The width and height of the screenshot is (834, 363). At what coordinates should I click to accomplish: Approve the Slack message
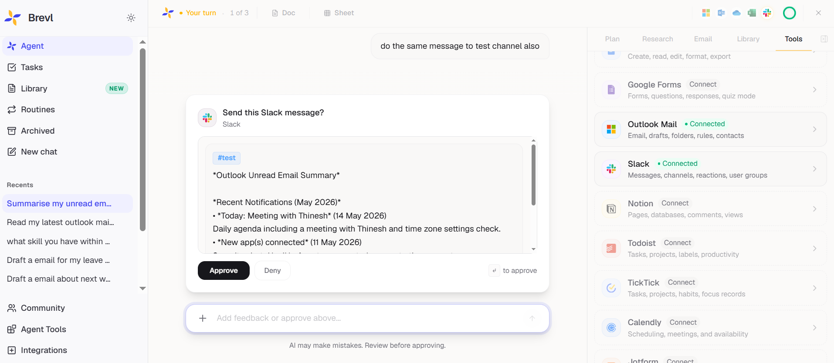[224, 271]
